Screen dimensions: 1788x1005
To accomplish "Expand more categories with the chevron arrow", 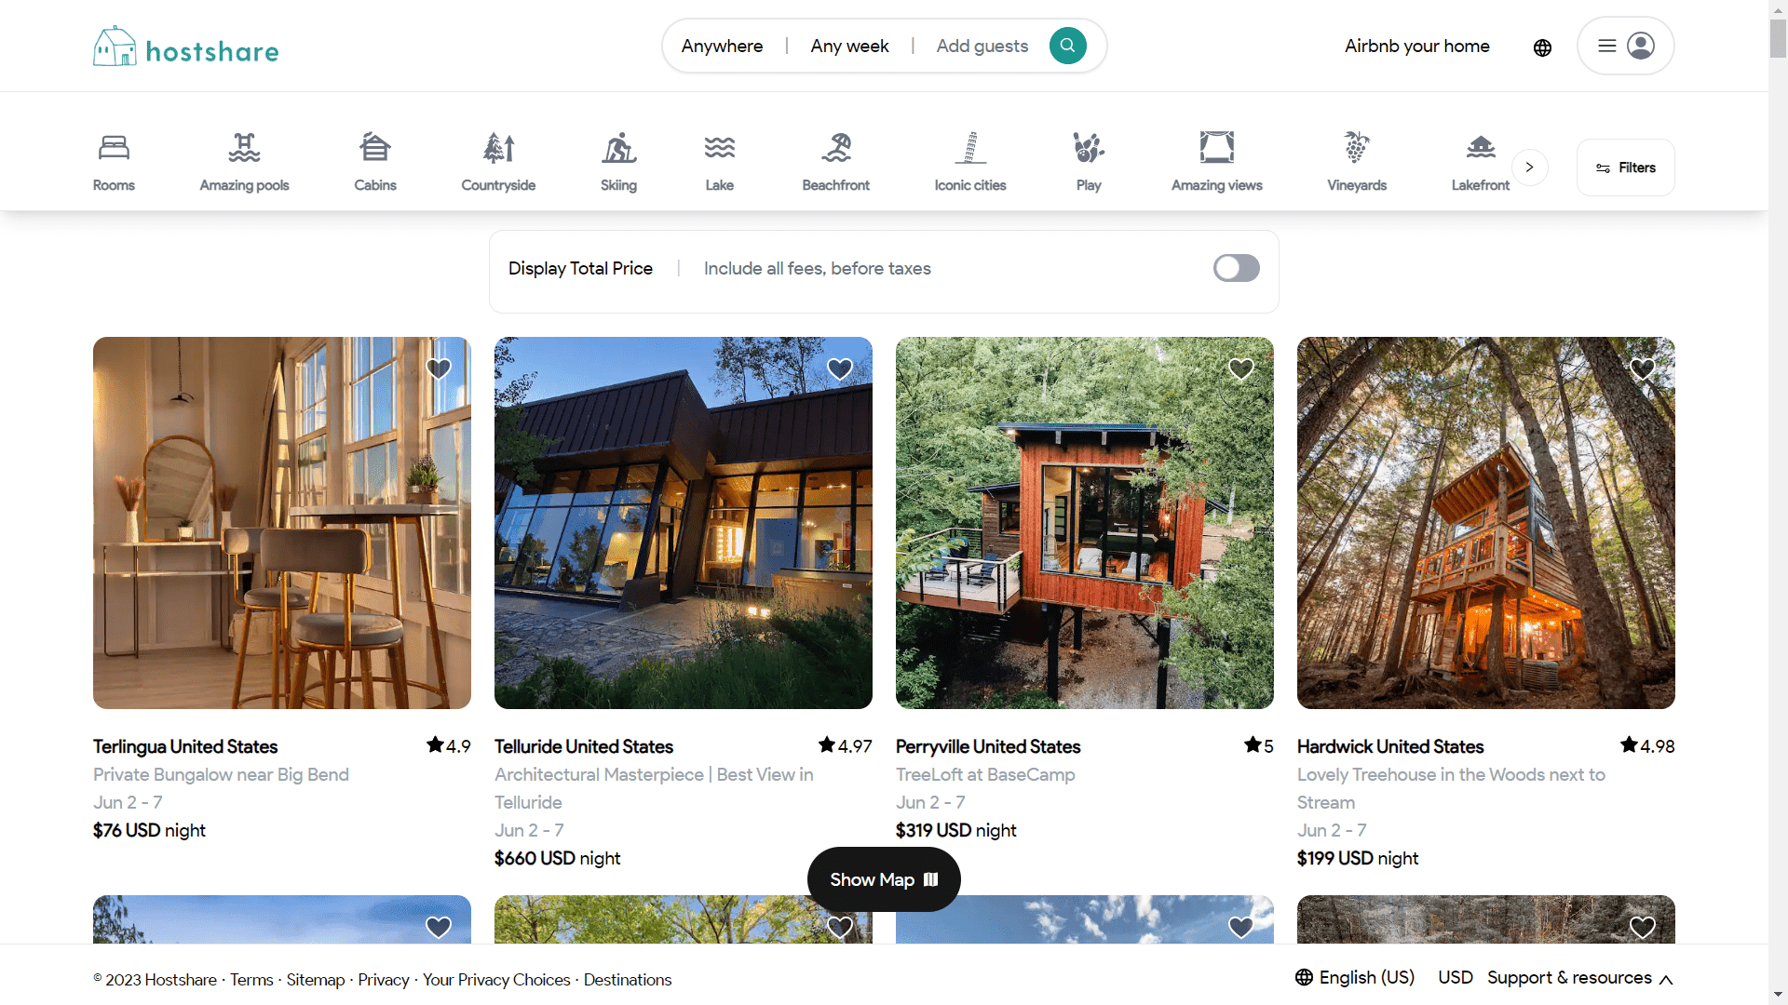I will (1530, 167).
